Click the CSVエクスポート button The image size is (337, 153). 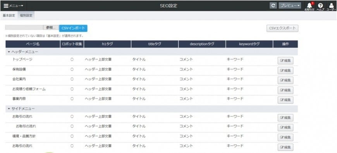coord(282,28)
